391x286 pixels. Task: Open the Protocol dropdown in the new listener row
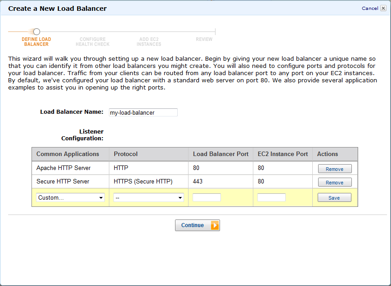[148, 197]
